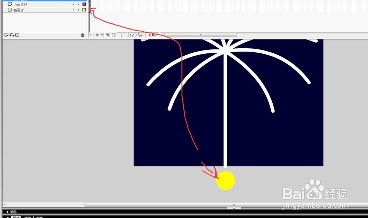Select the 中间直线 layer name

click(x=20, y=4)
